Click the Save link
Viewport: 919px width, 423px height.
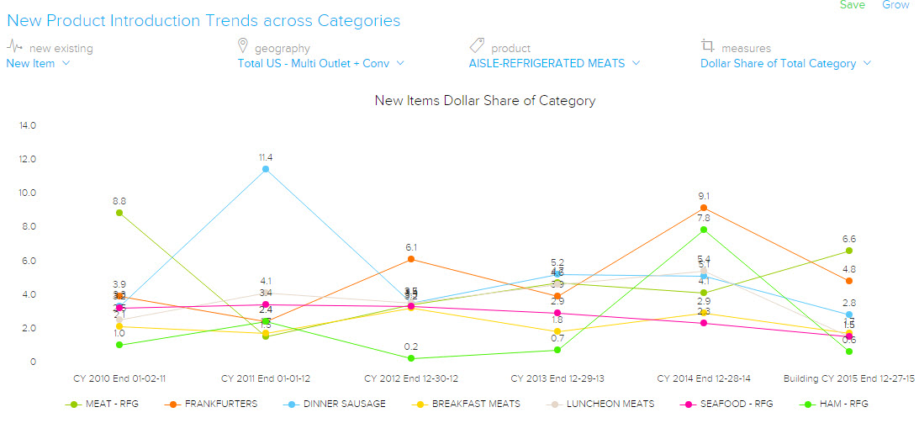point(853,5)
